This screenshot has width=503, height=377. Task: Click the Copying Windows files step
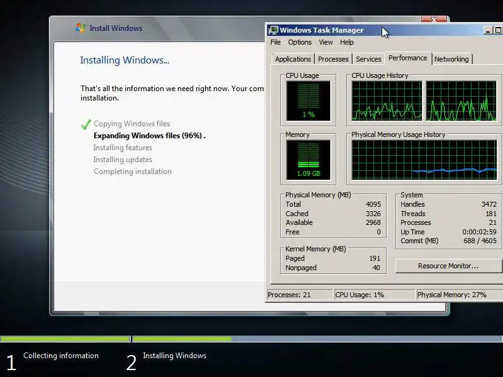131,124
